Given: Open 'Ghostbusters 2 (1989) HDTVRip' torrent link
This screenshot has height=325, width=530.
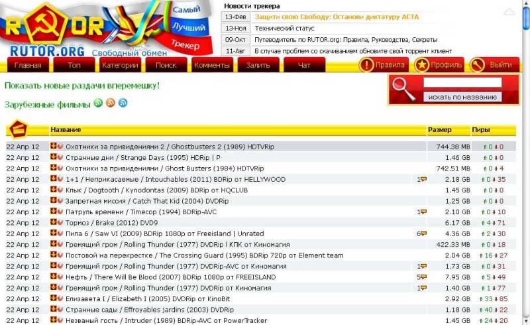Looking at the screenshot, I should tap(170, 147).
